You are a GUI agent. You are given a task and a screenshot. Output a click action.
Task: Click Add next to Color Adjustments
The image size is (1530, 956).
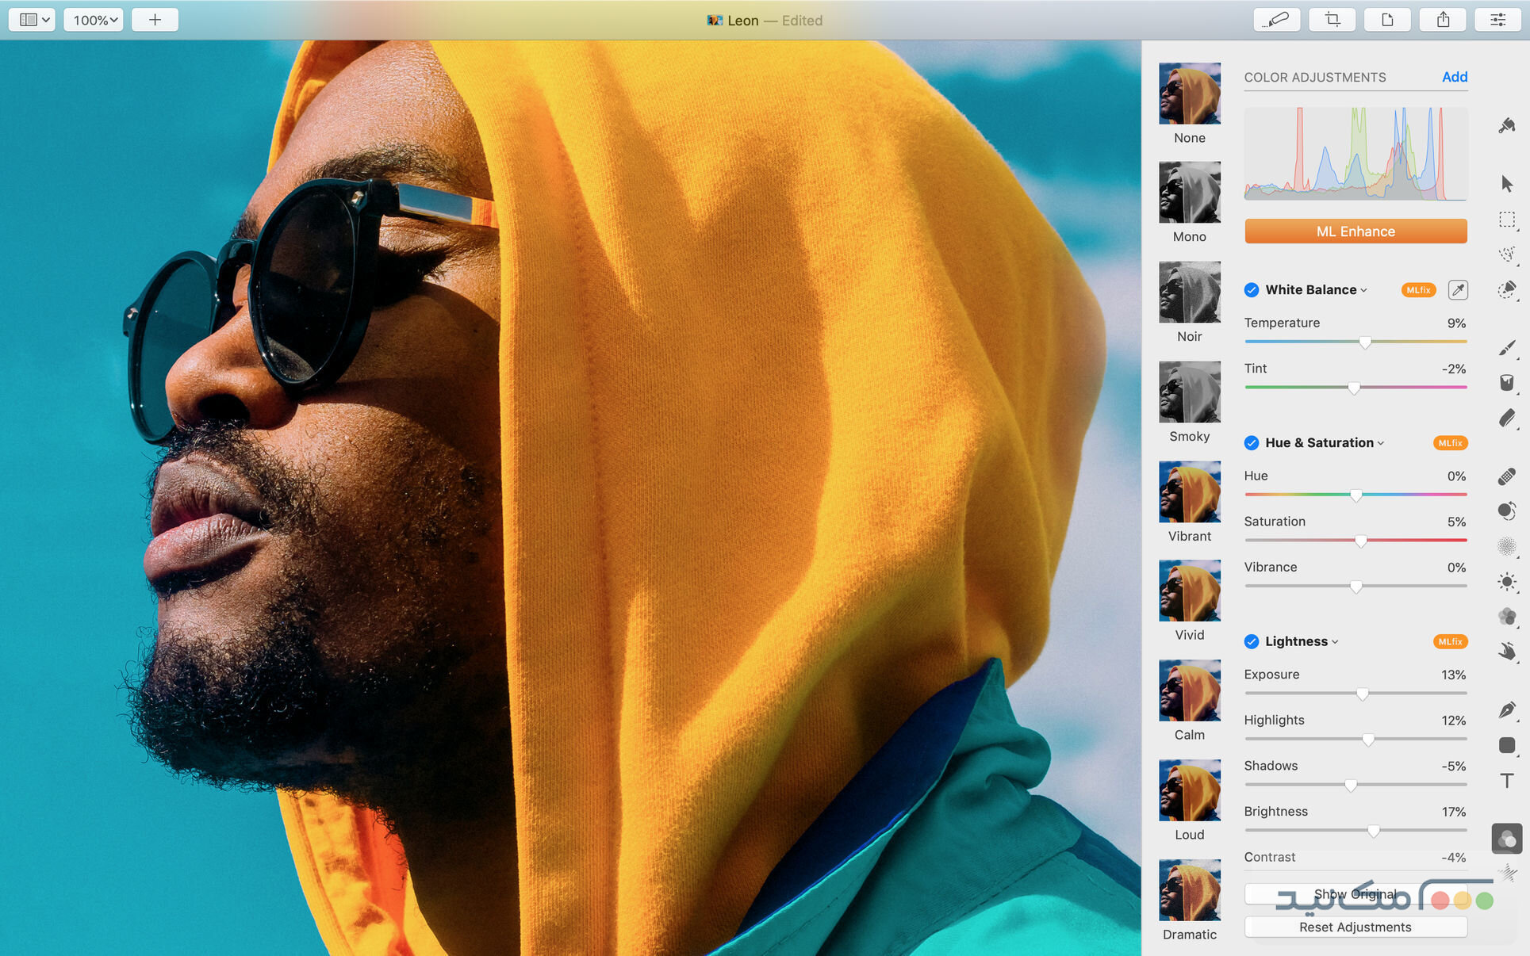tap(1454, 77)
